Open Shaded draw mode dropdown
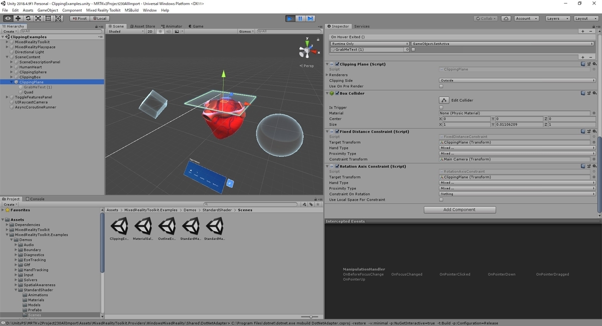This screenshot has height=326, width=602. 125,32
